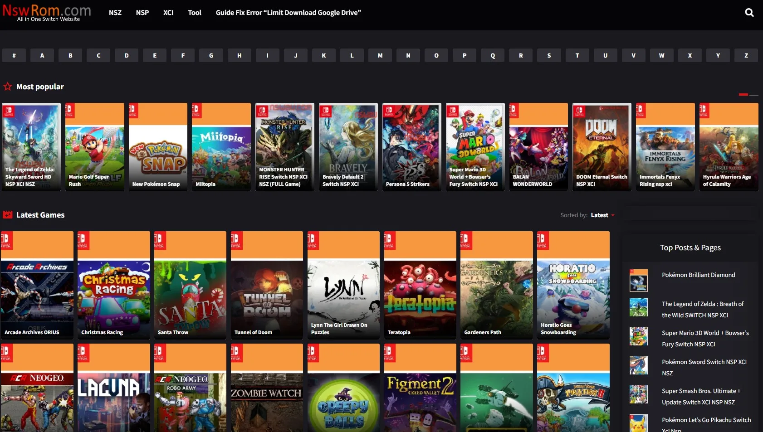Click the Latest Games clapperboard icon

[7, 215]
